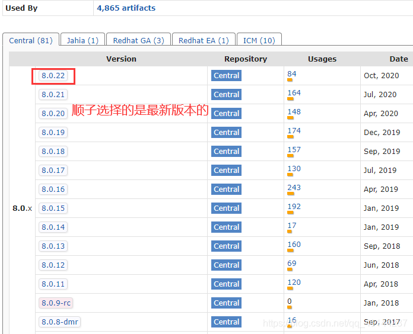Click Central badge in 8.0.12 row
The image size is (413, 334).
click(226, 265)
